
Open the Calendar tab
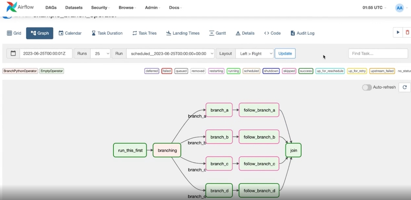[70, 33]
